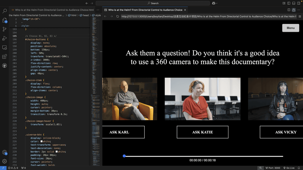Click the .choice-image:hover line

pyautogui.click(x=39, y=121)
